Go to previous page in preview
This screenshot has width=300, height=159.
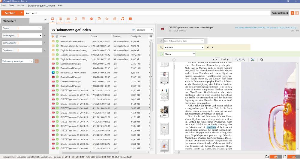click(214, 60)
